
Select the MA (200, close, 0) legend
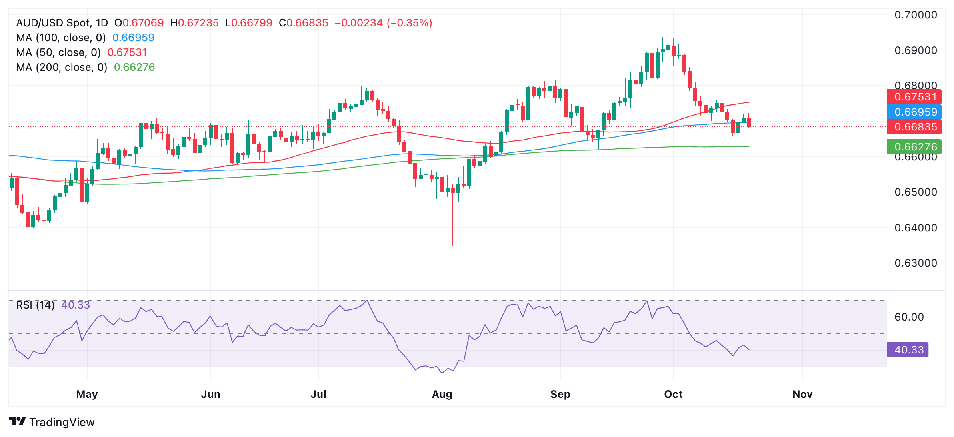[62, 67]
